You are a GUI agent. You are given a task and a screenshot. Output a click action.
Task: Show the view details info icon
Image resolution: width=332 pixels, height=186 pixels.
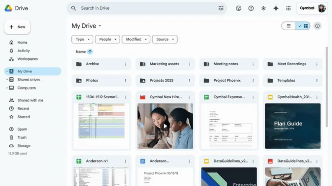317,26
